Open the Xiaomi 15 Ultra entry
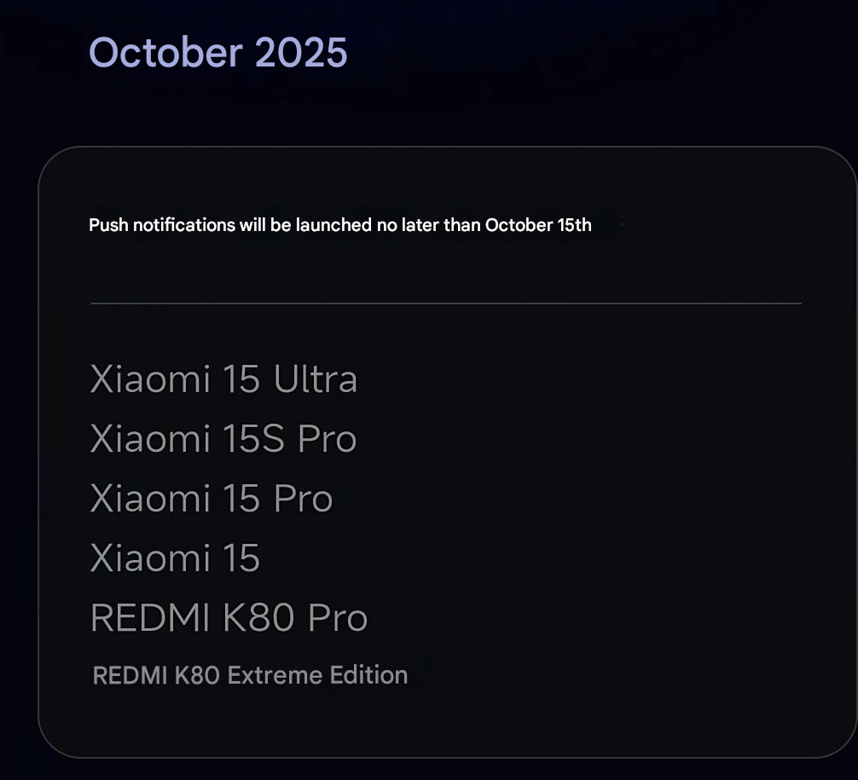Screen dimensions: 858x780 tap(223, 379)
